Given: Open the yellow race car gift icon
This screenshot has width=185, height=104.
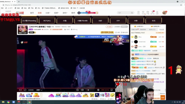Looking at the screenshot, I should click(x=85, y=95).
